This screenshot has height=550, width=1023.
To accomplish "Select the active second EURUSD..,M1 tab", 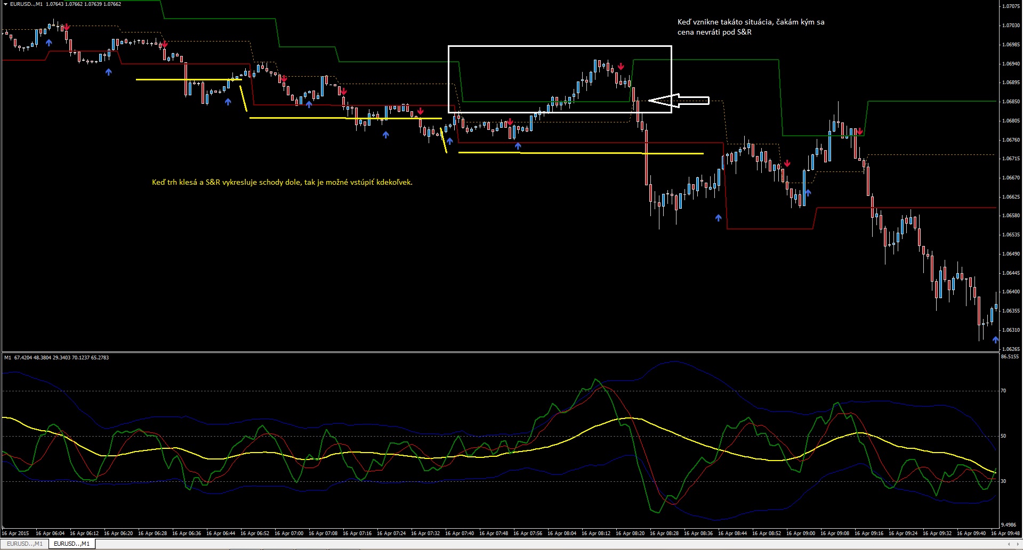I will [71, 544].
